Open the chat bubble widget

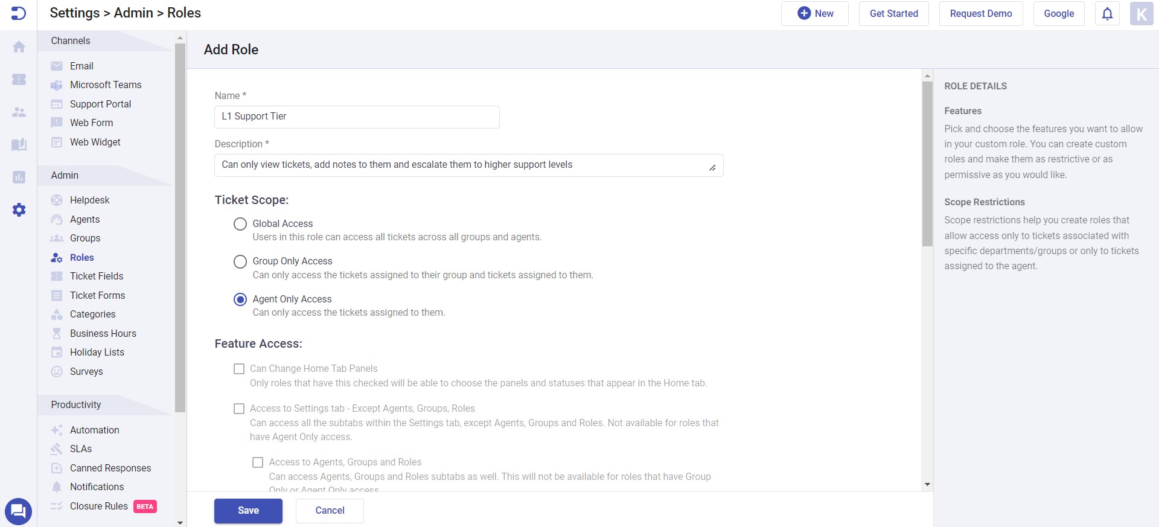[x=18, y=511]
